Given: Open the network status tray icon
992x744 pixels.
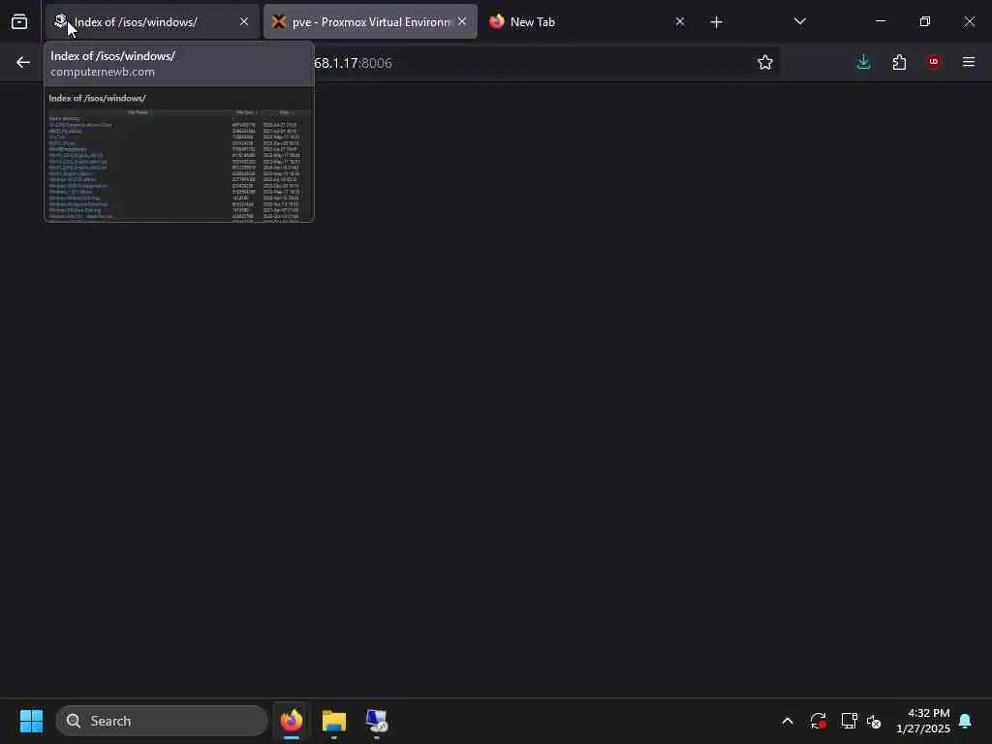Looking at the screenshot, I should [849, 721].
